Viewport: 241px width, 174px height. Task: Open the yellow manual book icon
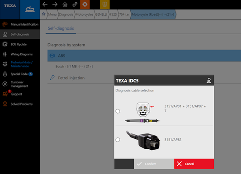point(105,5)
